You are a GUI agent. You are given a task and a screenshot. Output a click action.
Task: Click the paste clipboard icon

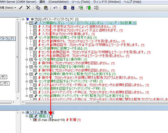[x=46, y=8]
